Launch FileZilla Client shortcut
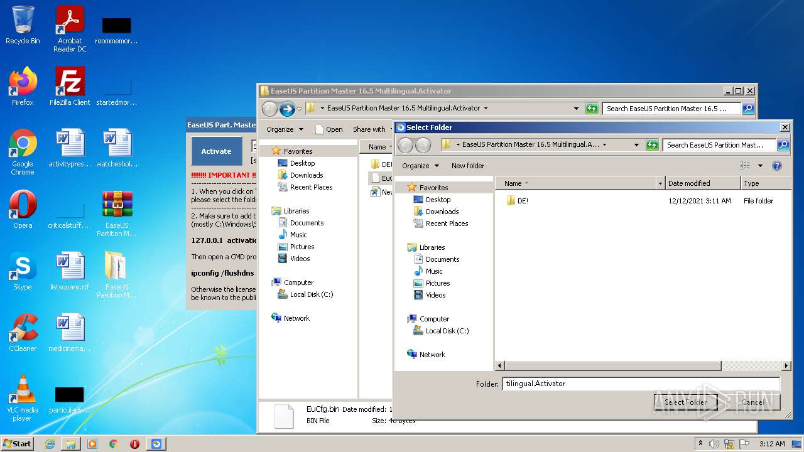The image size is (804, 452). coord(70,87)
